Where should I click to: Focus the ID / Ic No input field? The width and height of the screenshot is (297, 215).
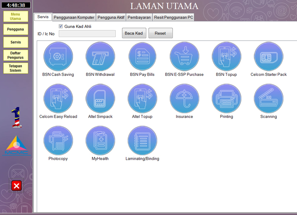(x=87, y=34)
